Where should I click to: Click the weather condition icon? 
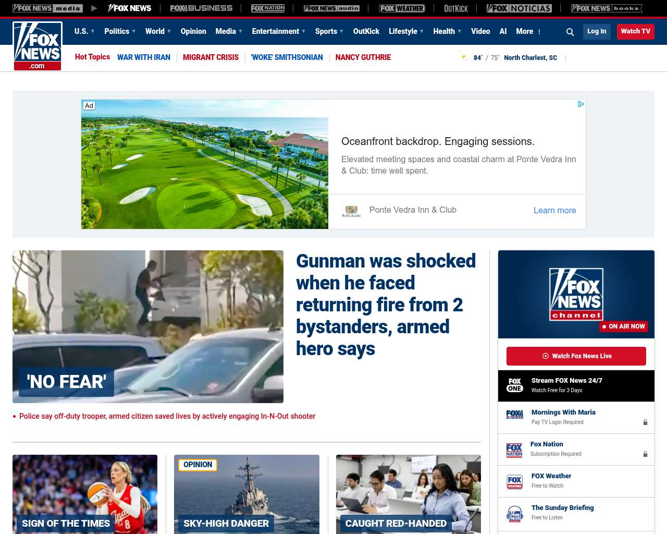465,57
